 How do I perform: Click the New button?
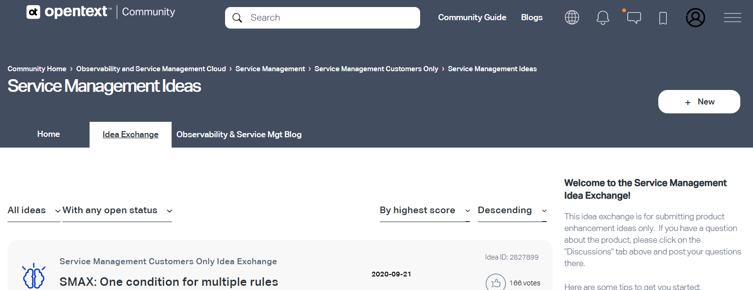pos(699,102)
